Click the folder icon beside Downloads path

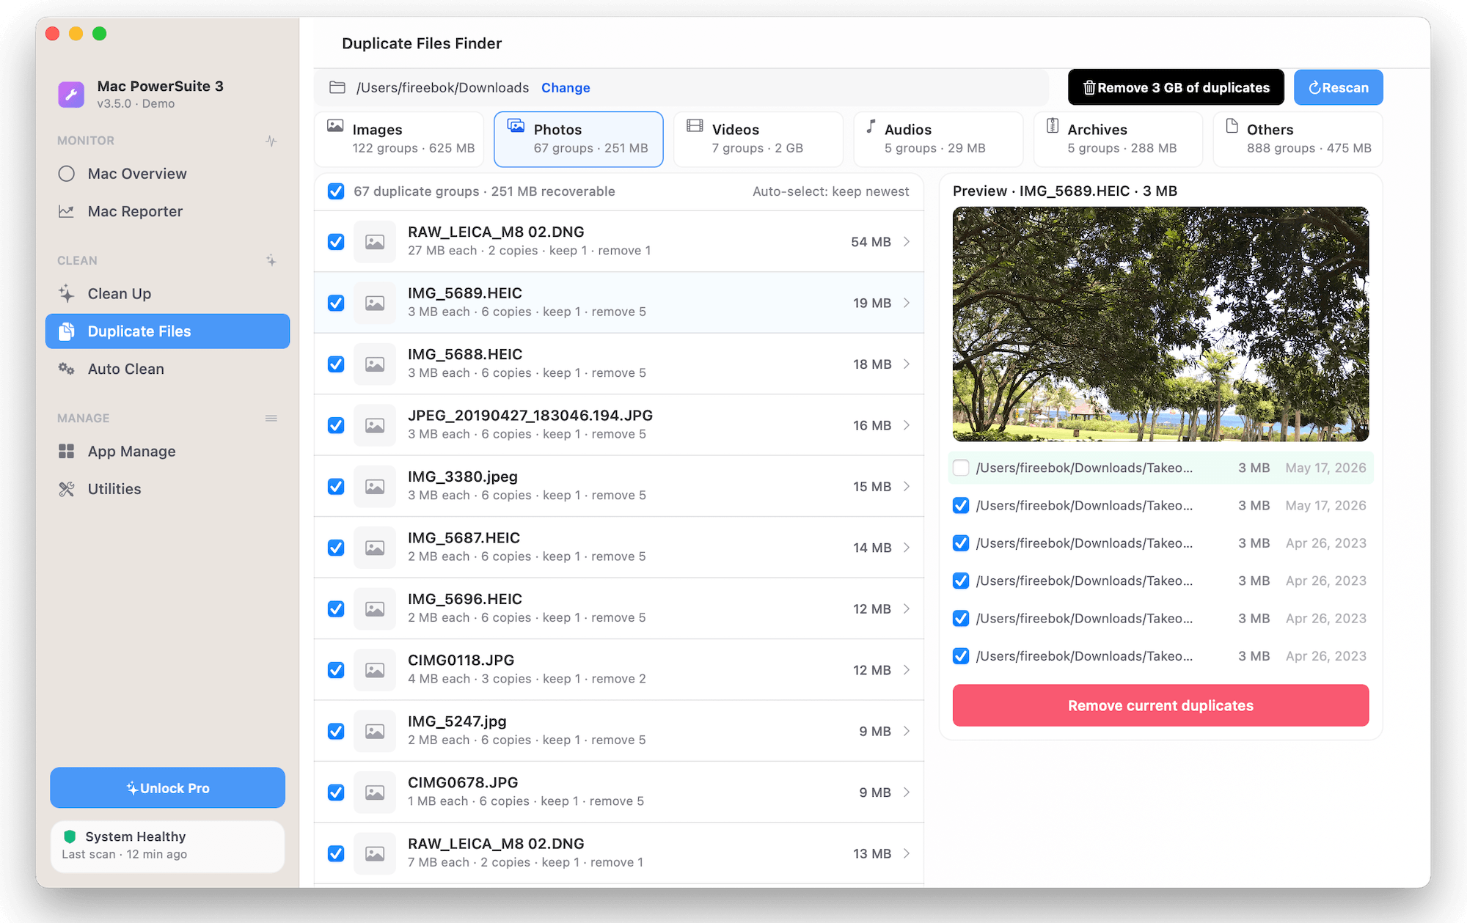pos(337,87)
